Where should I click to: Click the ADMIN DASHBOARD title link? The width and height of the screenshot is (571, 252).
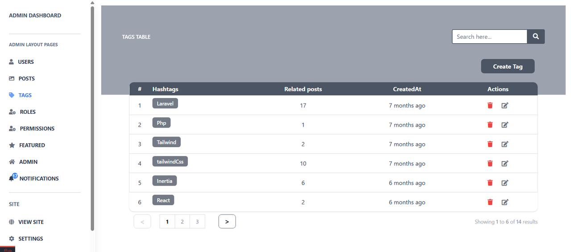tap(35, 15)
